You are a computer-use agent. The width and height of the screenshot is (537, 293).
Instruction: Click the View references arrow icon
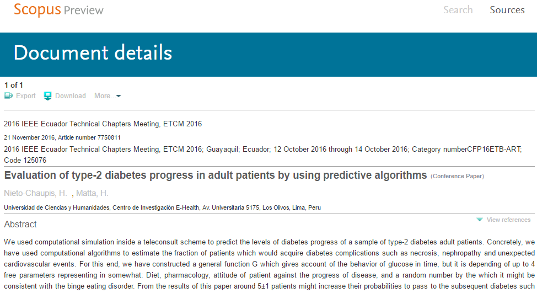(x=480, y=220)
